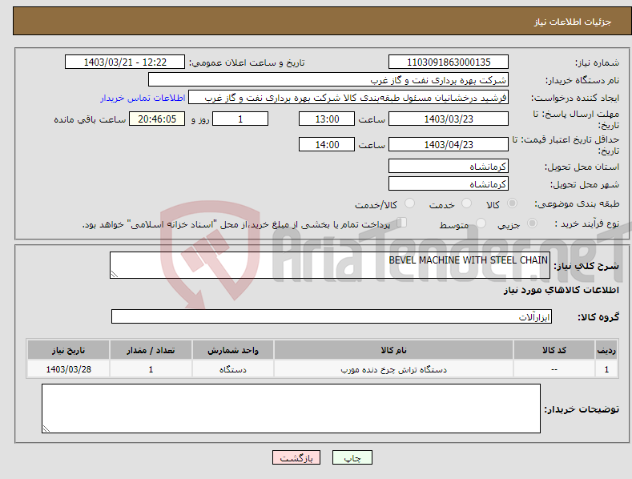Select the کالا/خدمت radio button

(x=409, y=203)
